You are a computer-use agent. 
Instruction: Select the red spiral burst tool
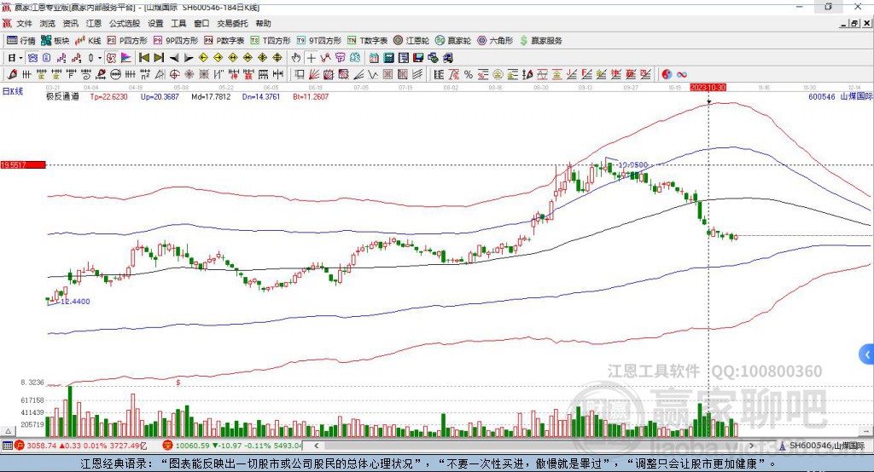189,75
